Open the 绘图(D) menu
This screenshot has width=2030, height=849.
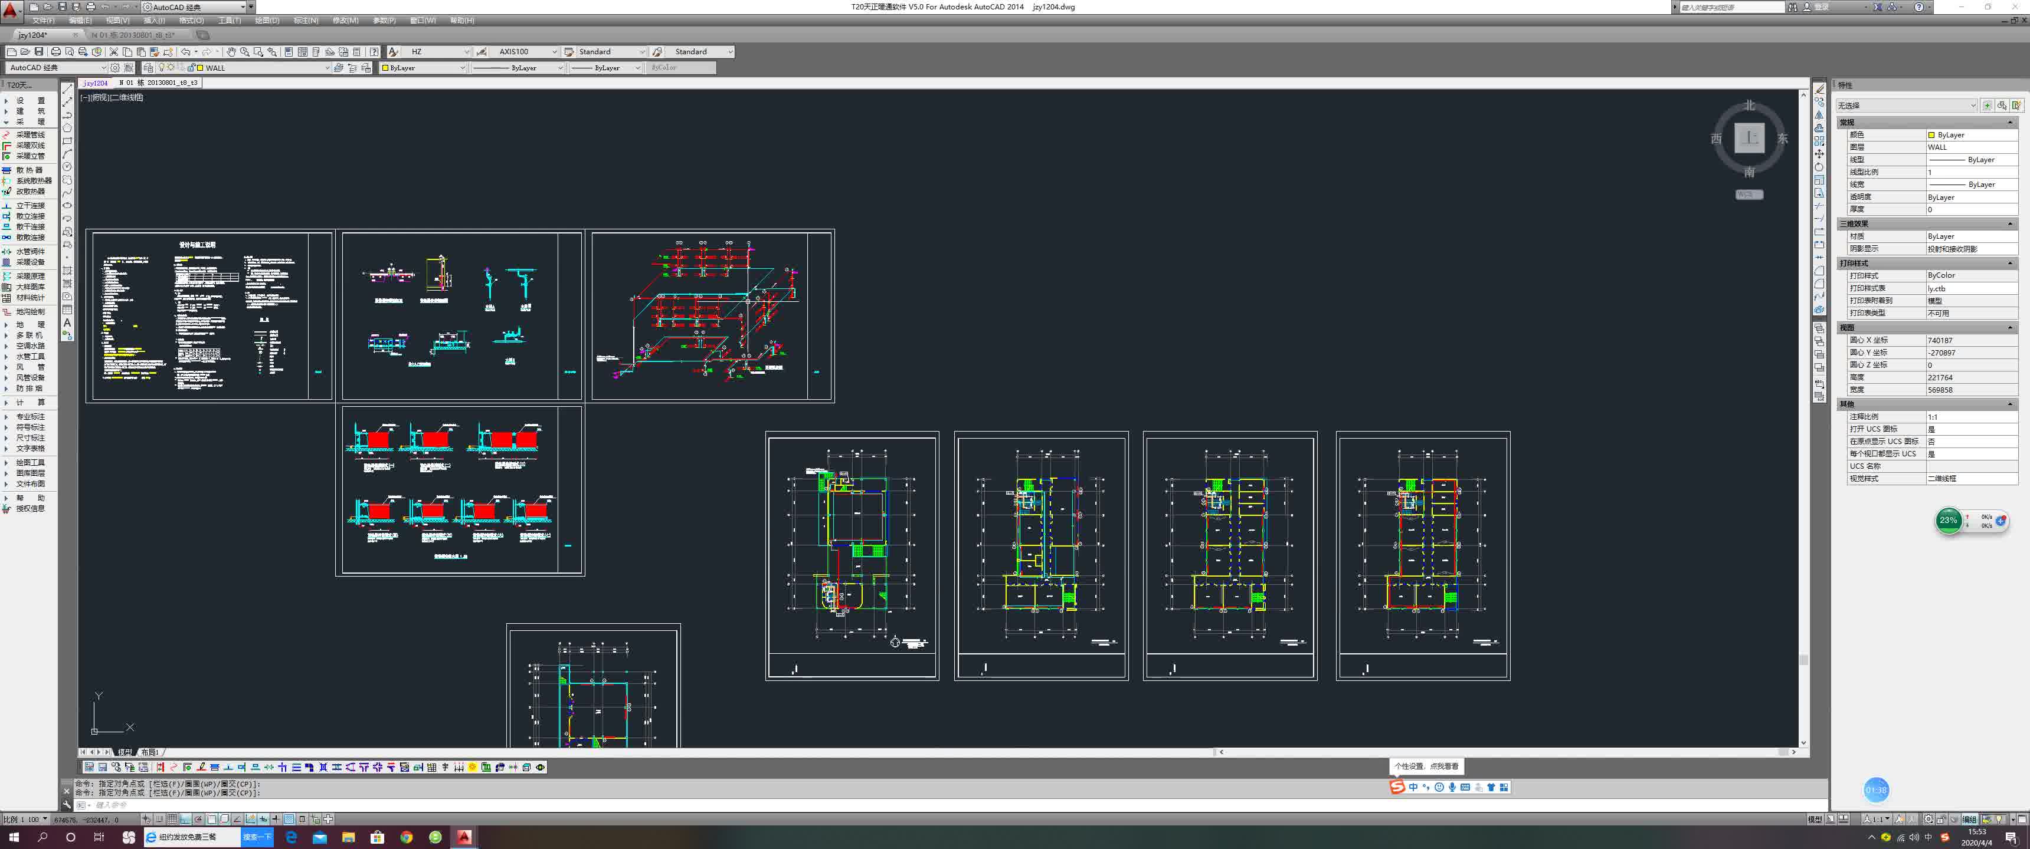pos(266,21)
